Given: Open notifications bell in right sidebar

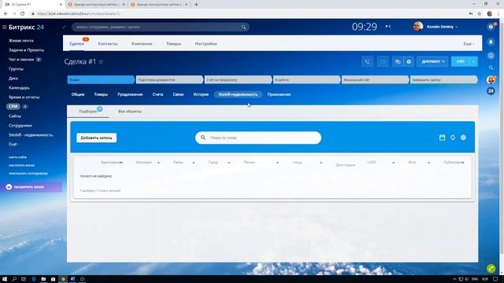Looking at the screenshot, I should [491, 42].
